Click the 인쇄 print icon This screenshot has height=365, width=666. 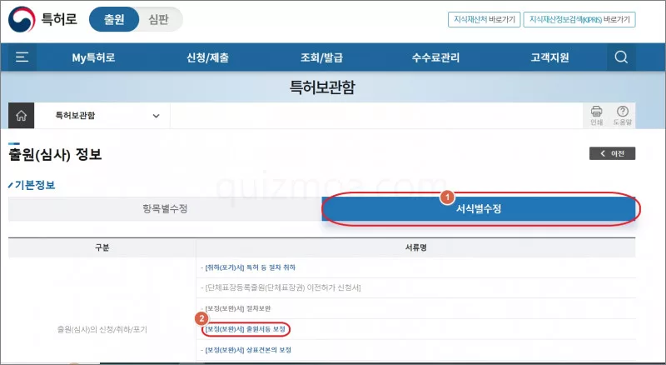[x=596, y=115]
